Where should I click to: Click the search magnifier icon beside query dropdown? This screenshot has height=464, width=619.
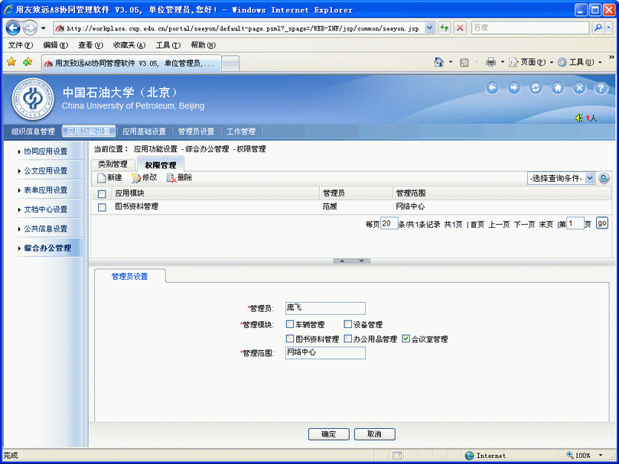pyautogui.click(x=604, y=178)
